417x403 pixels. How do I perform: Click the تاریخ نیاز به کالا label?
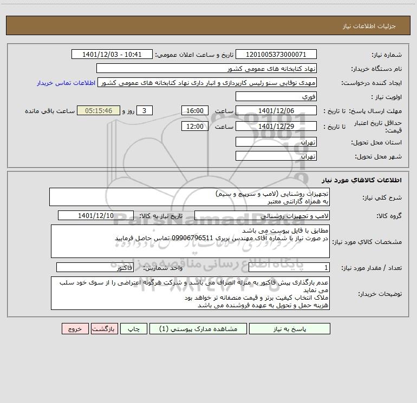click(x=161, y=216)
